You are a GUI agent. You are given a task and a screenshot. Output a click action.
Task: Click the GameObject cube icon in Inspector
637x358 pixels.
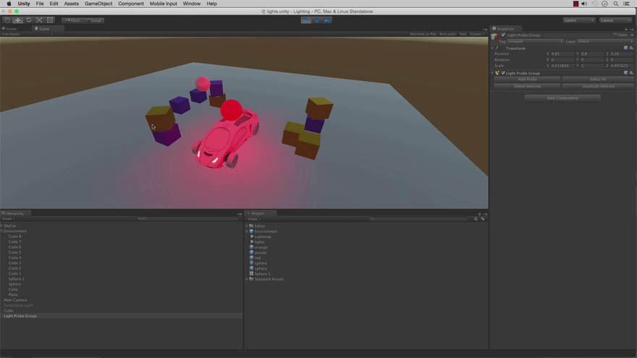click(x=495, y=36)
